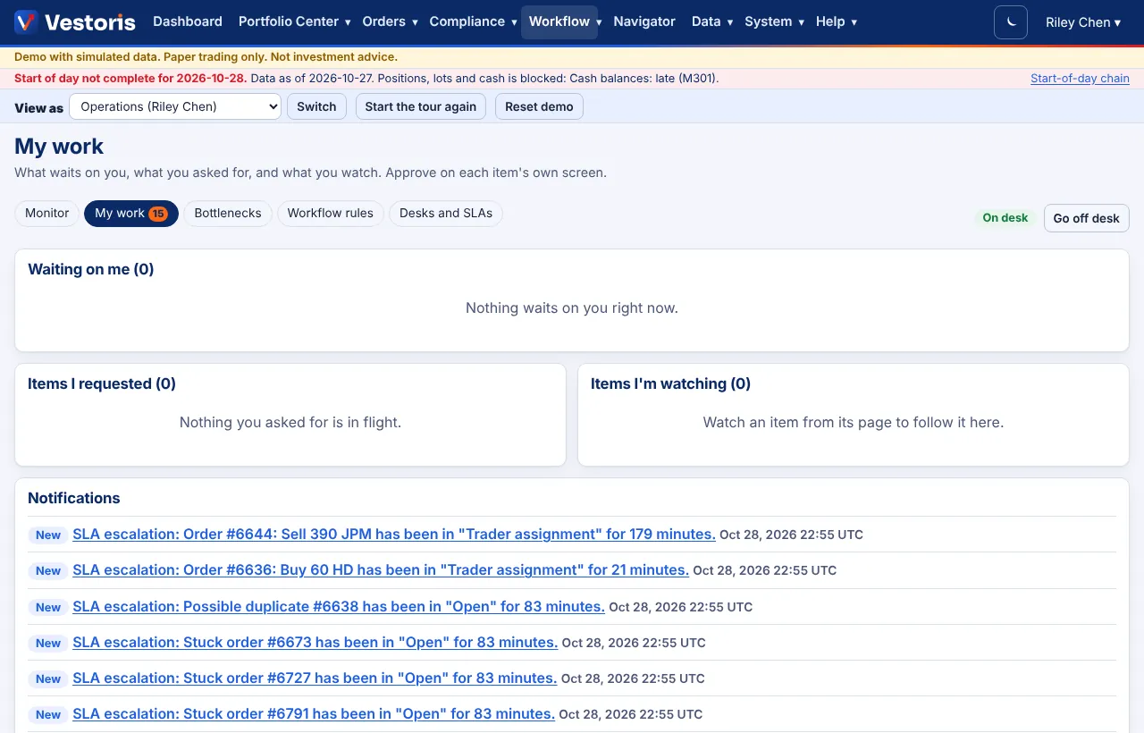1144x733 pixels.
Task: Click the On desk status badge
Action: pyautogui.click(x=1005, y=218)
